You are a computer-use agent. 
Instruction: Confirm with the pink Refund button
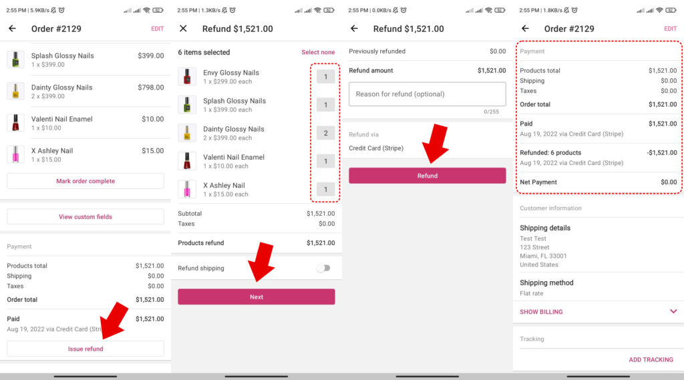click(427, 176)
